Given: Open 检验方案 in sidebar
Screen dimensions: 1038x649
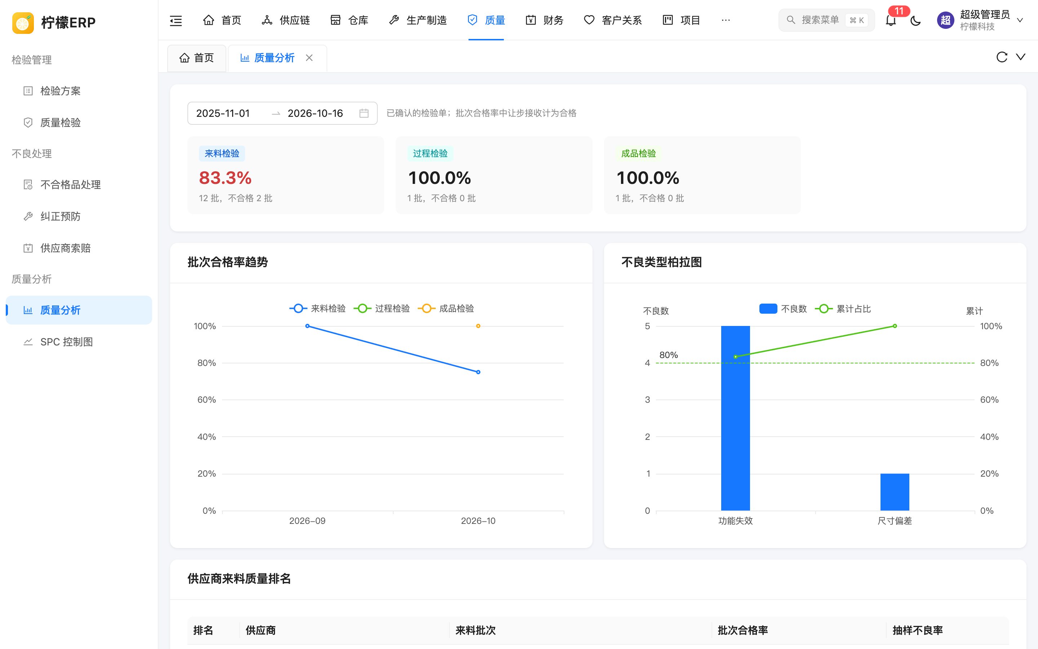Looking at the screenshot, I should (x=79, y=91).
